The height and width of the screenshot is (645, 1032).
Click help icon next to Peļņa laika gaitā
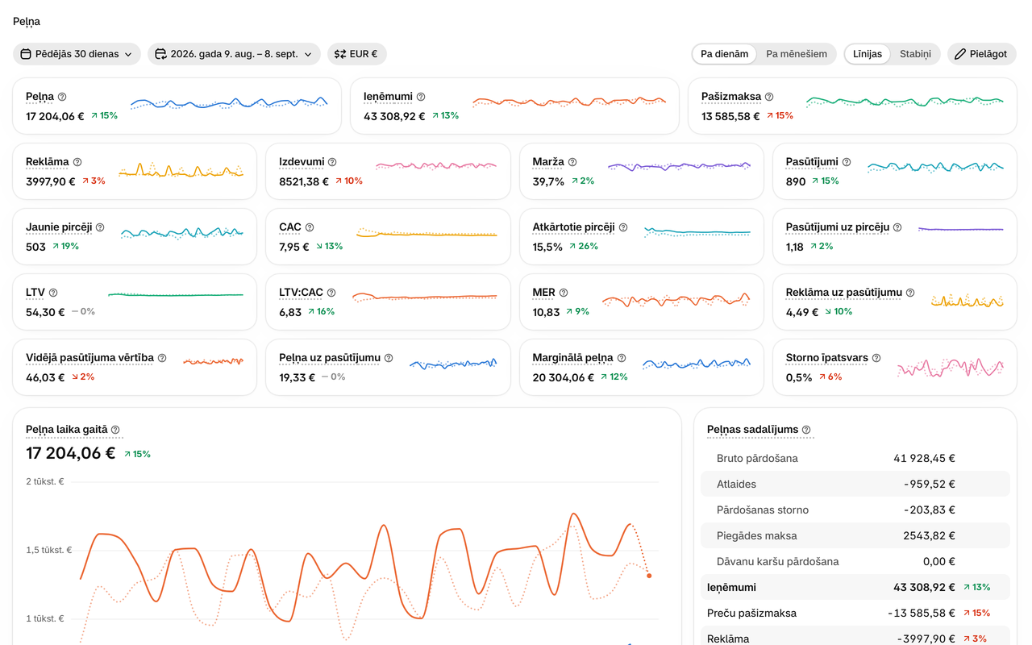click(x=115, y=430)
